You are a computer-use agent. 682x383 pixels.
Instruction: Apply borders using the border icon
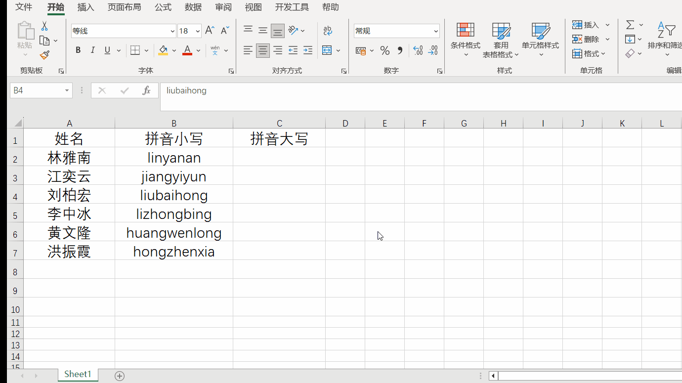(135, 50)
